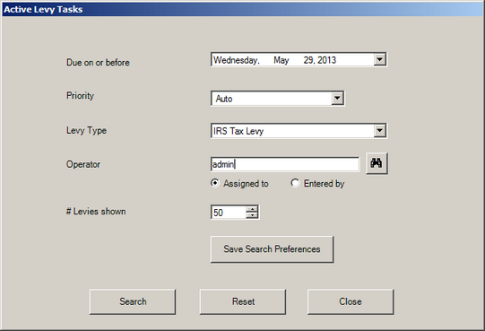Expand the Levy Type dropdown arrow
Image resolution: width=485 pixels, height=331 pixels.
coord(379,131)
